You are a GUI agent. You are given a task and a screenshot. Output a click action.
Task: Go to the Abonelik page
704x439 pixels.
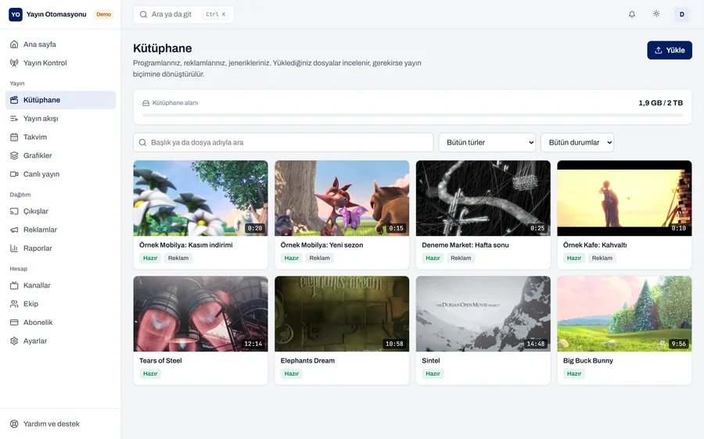coord(60,323)
